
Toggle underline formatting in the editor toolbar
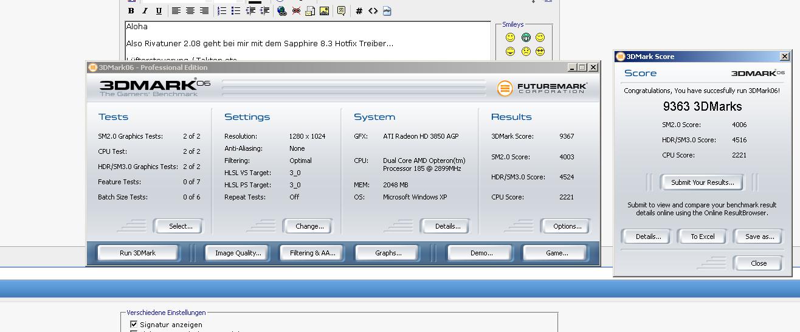[159, 11]
